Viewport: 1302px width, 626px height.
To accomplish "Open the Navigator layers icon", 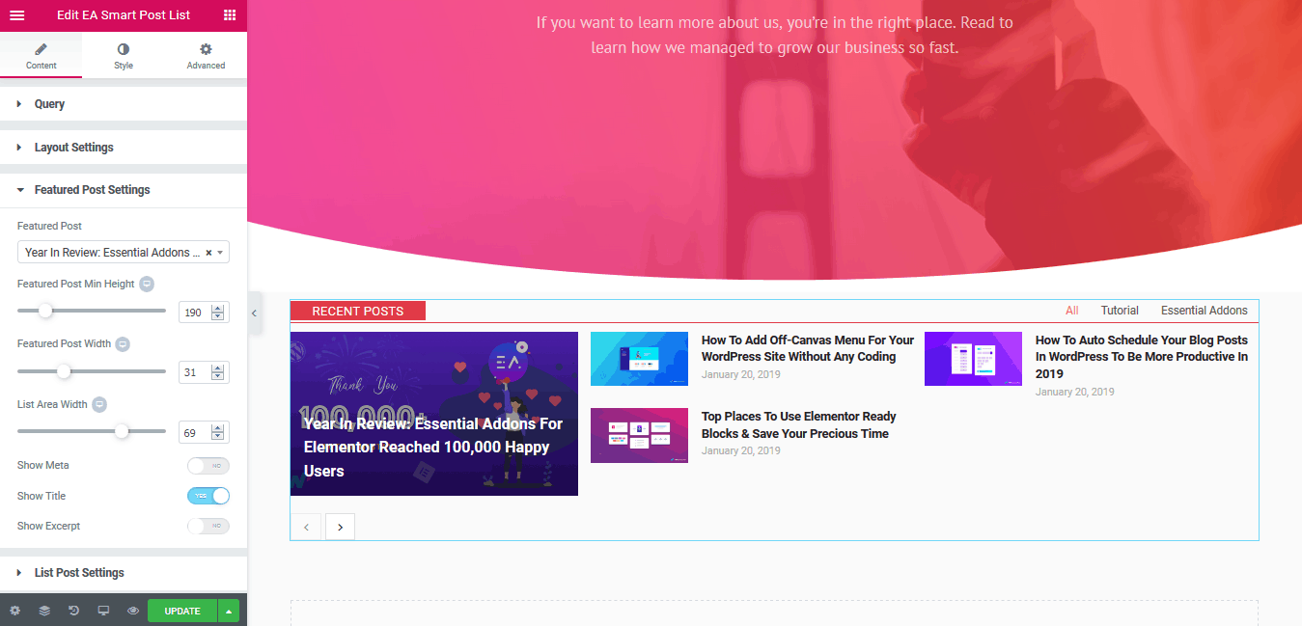I will tap(44, 611).
